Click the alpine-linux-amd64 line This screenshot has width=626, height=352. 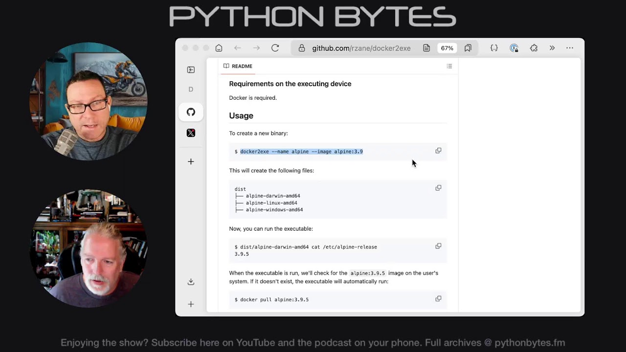(271, 203)
